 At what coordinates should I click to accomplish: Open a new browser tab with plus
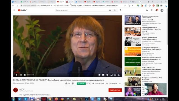[140, 2]
